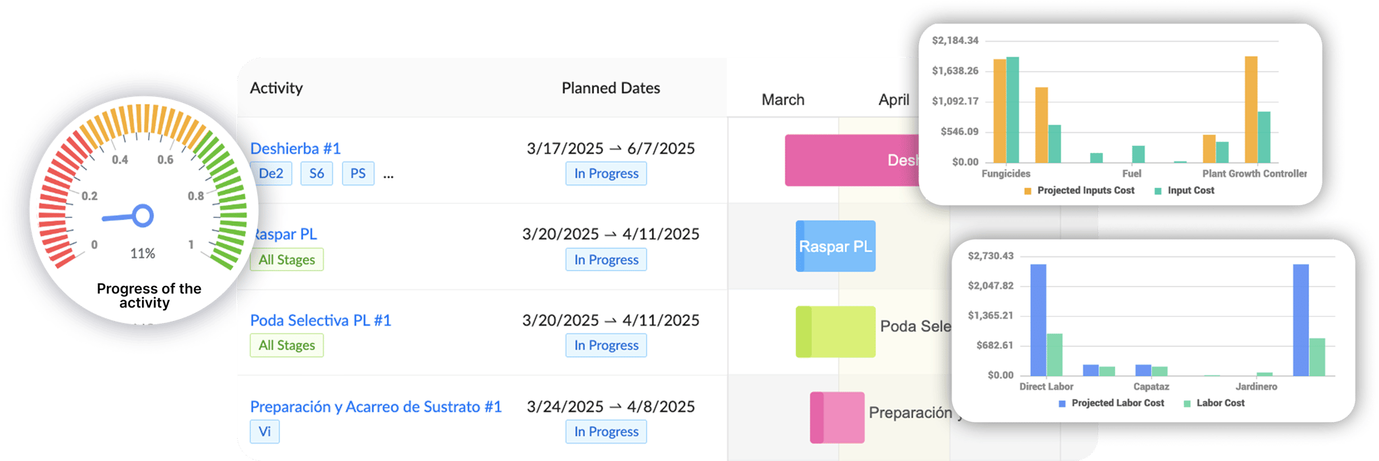Click the In Progress status for Deshierba
Screen dimensions: 1379x461
pyautogui.click(x=605, y=173)
